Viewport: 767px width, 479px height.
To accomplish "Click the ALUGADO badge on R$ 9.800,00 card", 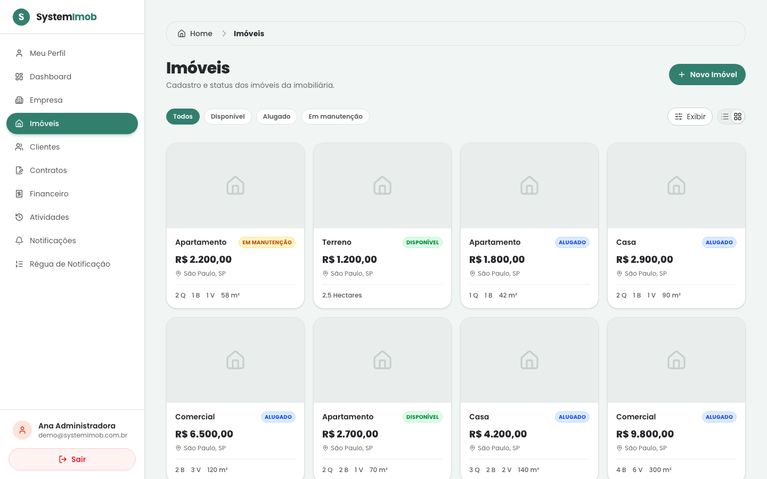I will pyautogui.click(x=719, y=417).
